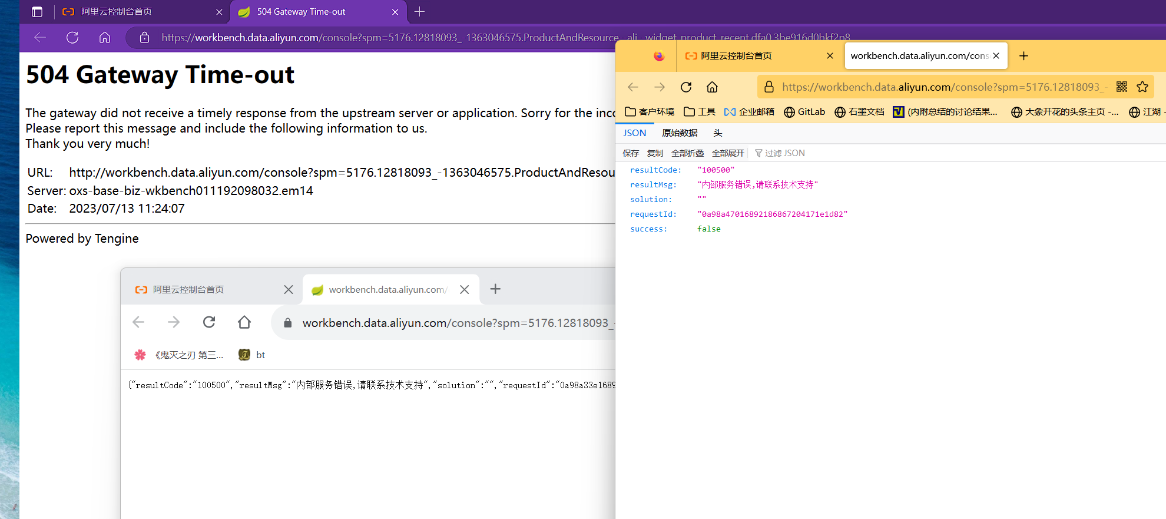
Task: Click the 复制 button in JSON viewer
Action: click(655, 153)
